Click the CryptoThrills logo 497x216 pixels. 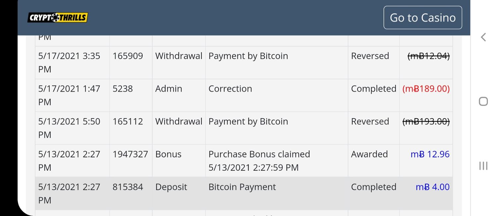[57, 18]
